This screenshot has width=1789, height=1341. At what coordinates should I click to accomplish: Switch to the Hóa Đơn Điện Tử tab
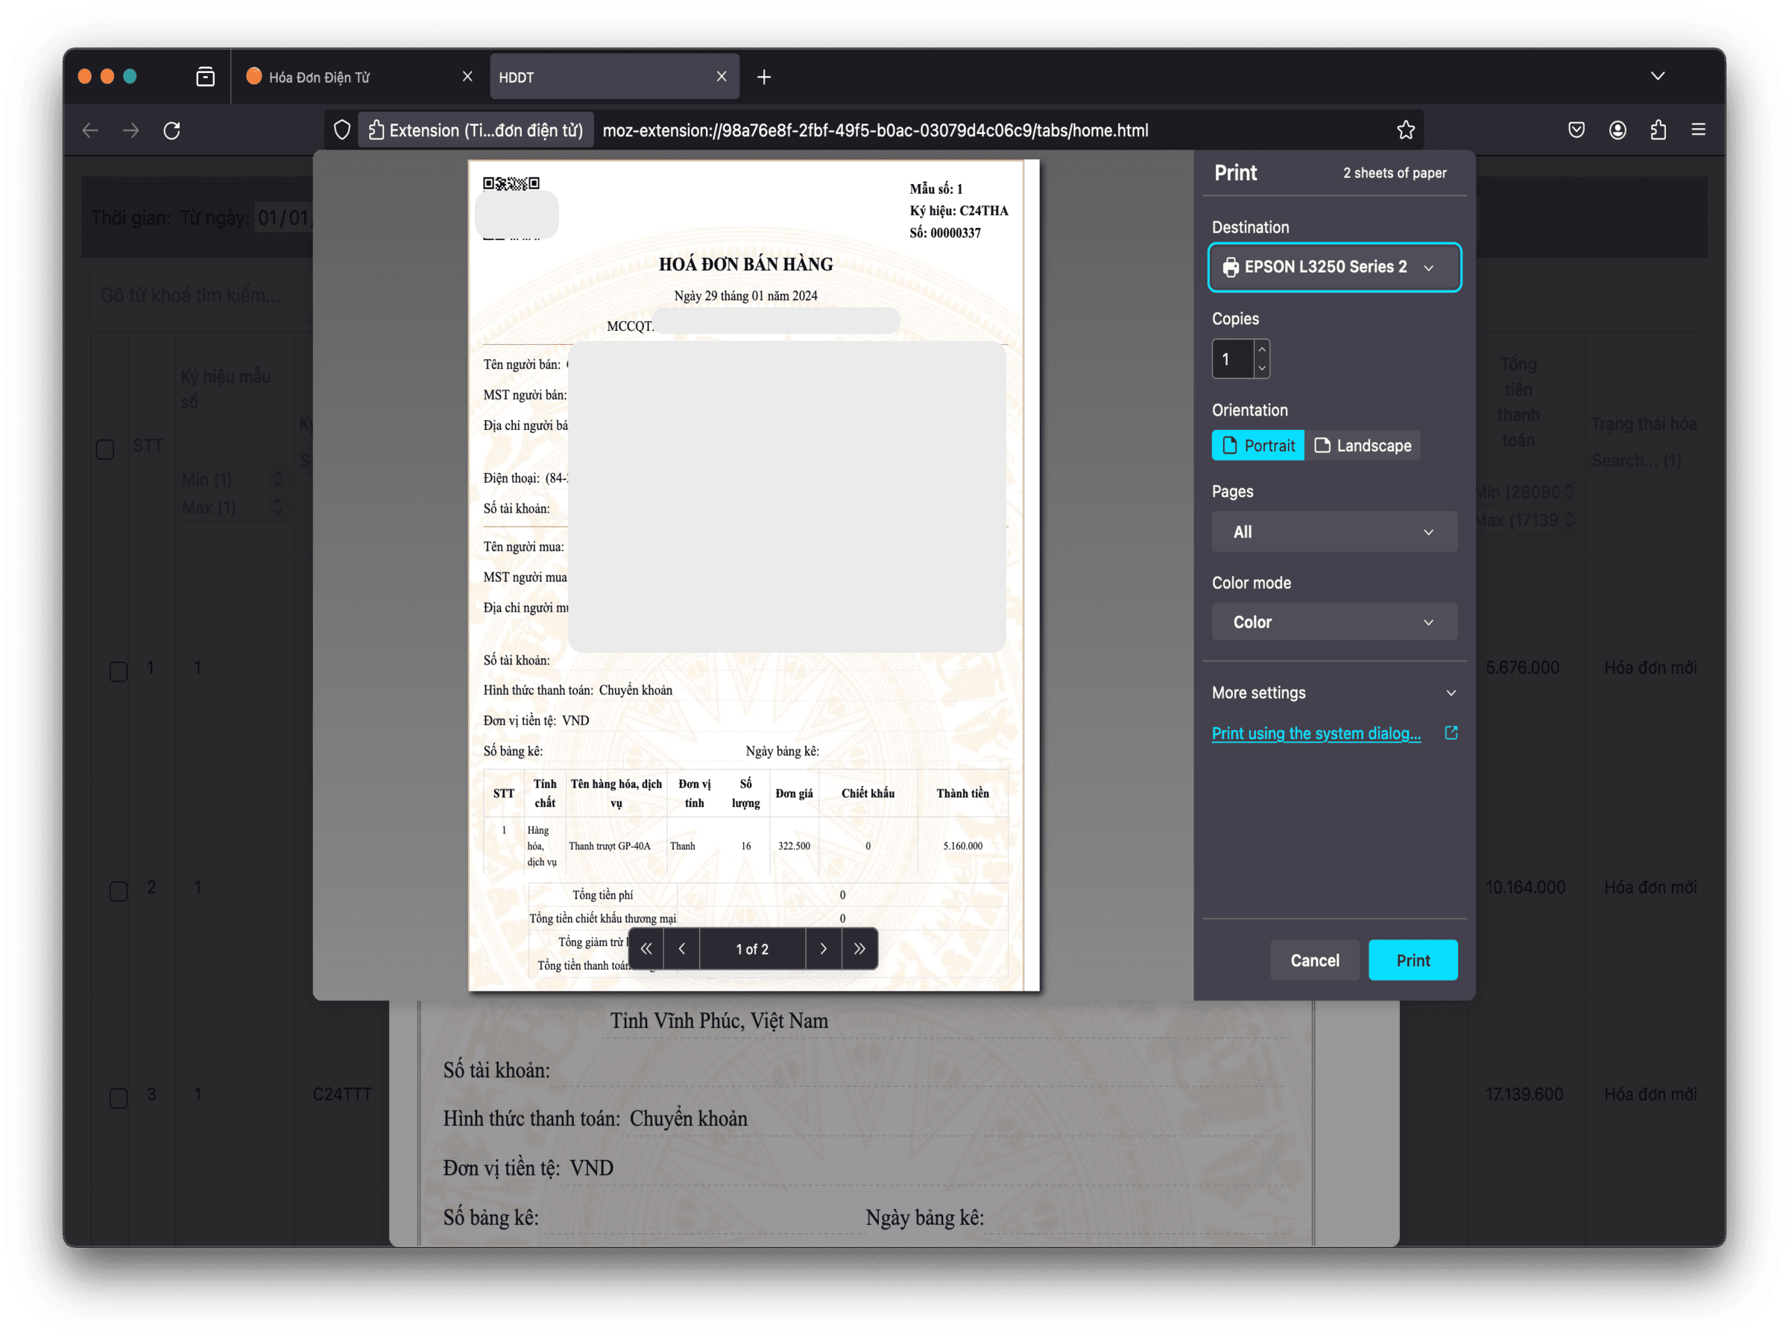click(360, 77)
